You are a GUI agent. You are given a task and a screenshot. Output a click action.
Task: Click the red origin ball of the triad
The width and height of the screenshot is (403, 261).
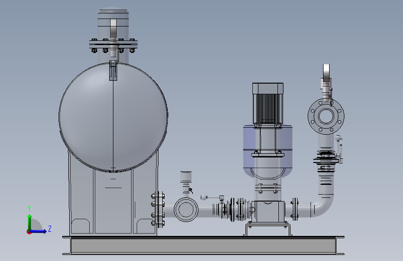29,232
